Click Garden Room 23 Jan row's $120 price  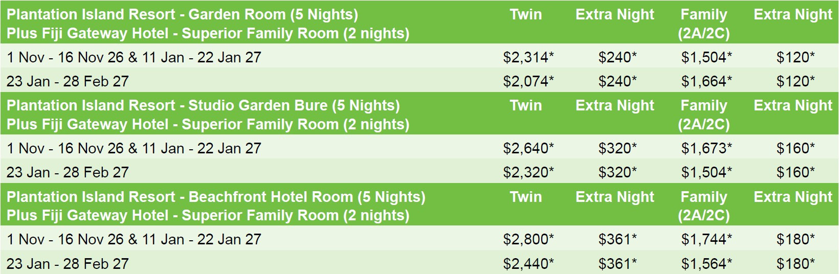pyautogui.click(x=796, y=81)
